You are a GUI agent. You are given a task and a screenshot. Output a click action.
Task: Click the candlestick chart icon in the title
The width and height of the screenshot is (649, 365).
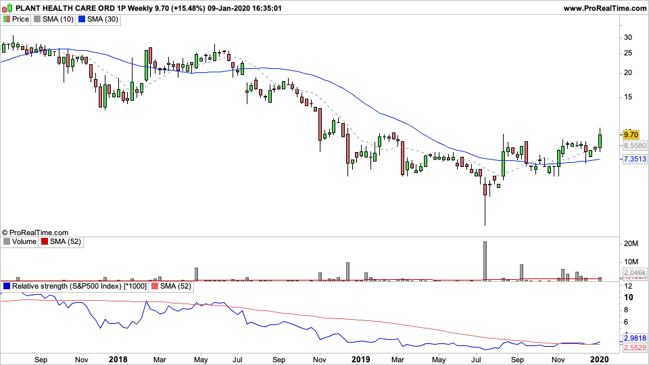7,8
